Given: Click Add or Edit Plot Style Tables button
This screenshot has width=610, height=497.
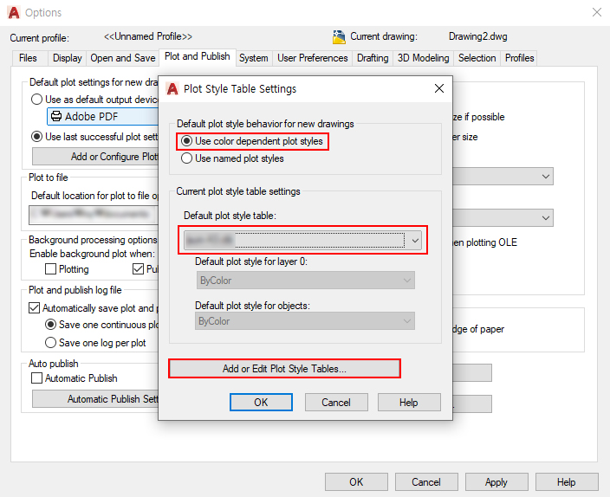Looking at the screenshot, I should pyautogui.click(x=284, y=368).
